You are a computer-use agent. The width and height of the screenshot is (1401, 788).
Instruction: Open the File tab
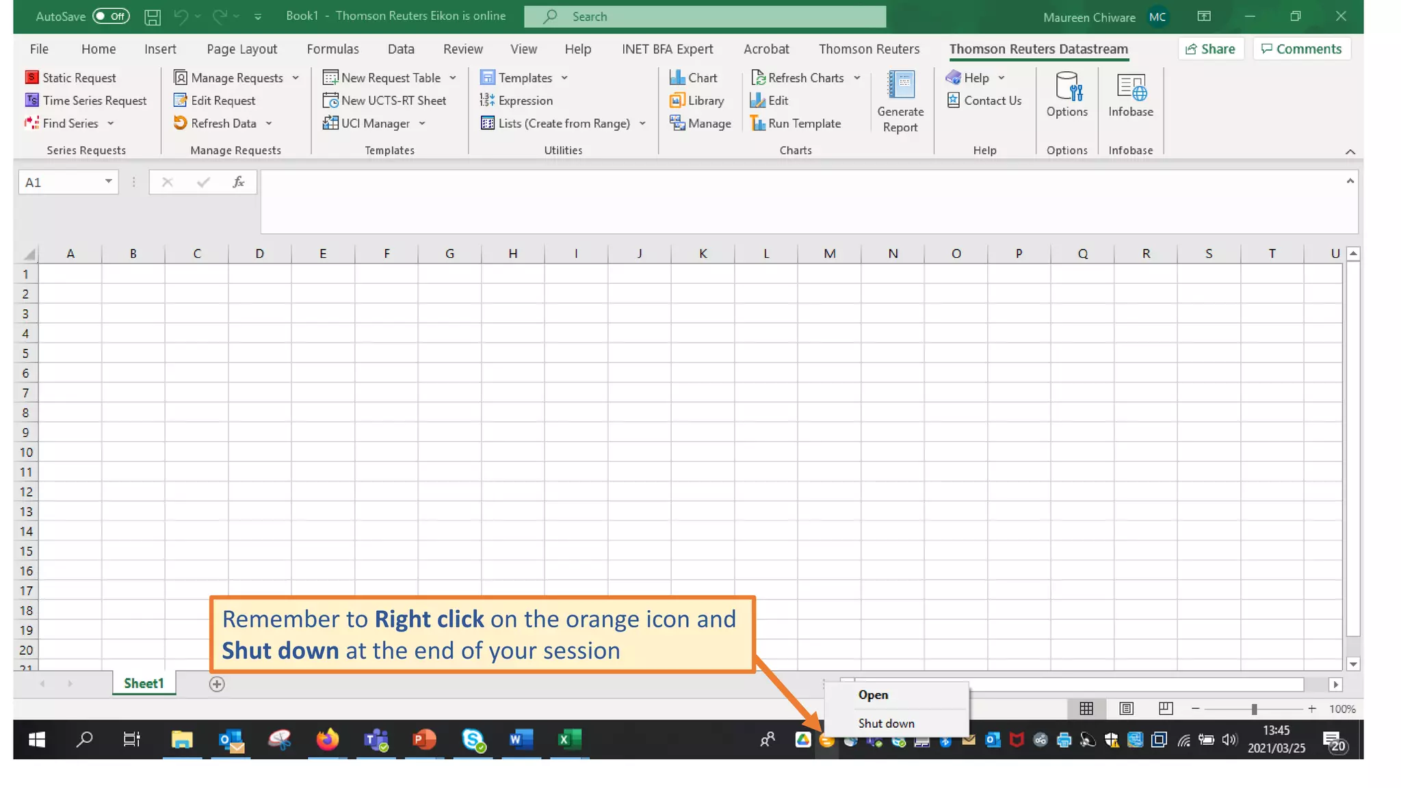[x=39, y=49]
